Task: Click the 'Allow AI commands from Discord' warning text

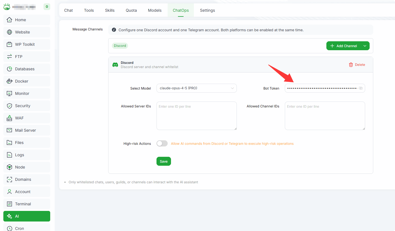Action: pyautogui.click(x=232, y=144)
